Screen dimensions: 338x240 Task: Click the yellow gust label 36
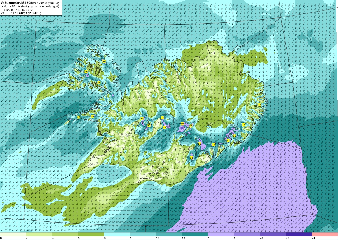click(x=234, y=136)
